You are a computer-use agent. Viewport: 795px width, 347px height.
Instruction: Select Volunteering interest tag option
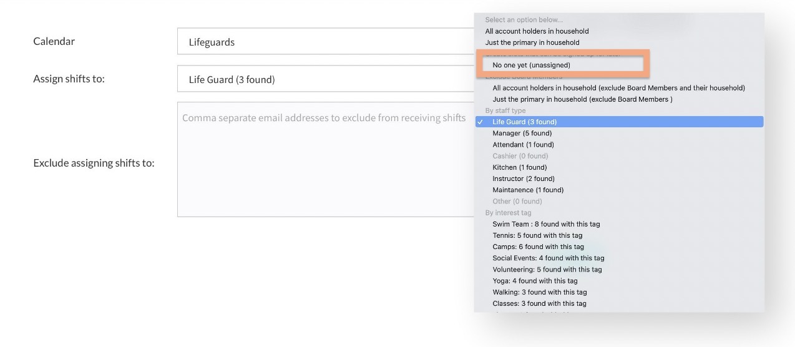point(547,270)
